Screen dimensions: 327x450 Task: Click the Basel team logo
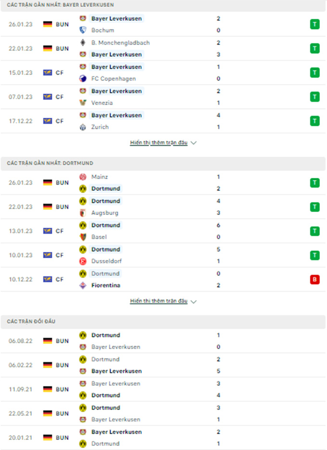[x=83, y=237]
